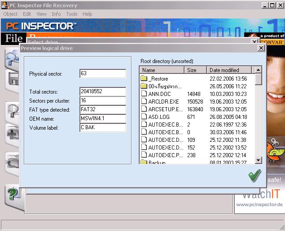Sort root directory by Name column

click(x=162, y=70)
